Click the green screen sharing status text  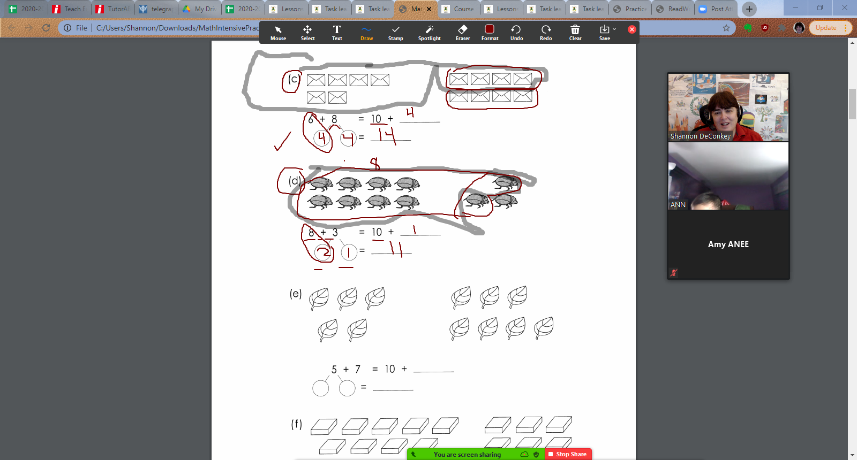point(467,455)
